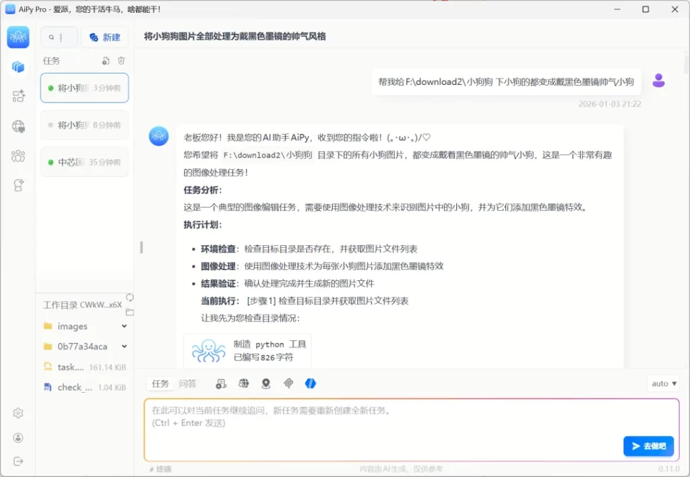Toggle the globe tool icon above input
The width and height of the screenshot is (690, 477).
243,383
